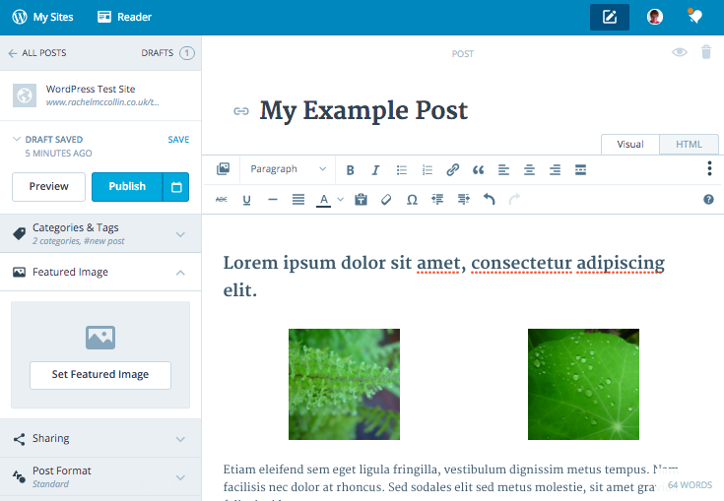This screenshot has height=501, width=724.
Task: Clear formatting with the eraser icon
Action: 386,199
